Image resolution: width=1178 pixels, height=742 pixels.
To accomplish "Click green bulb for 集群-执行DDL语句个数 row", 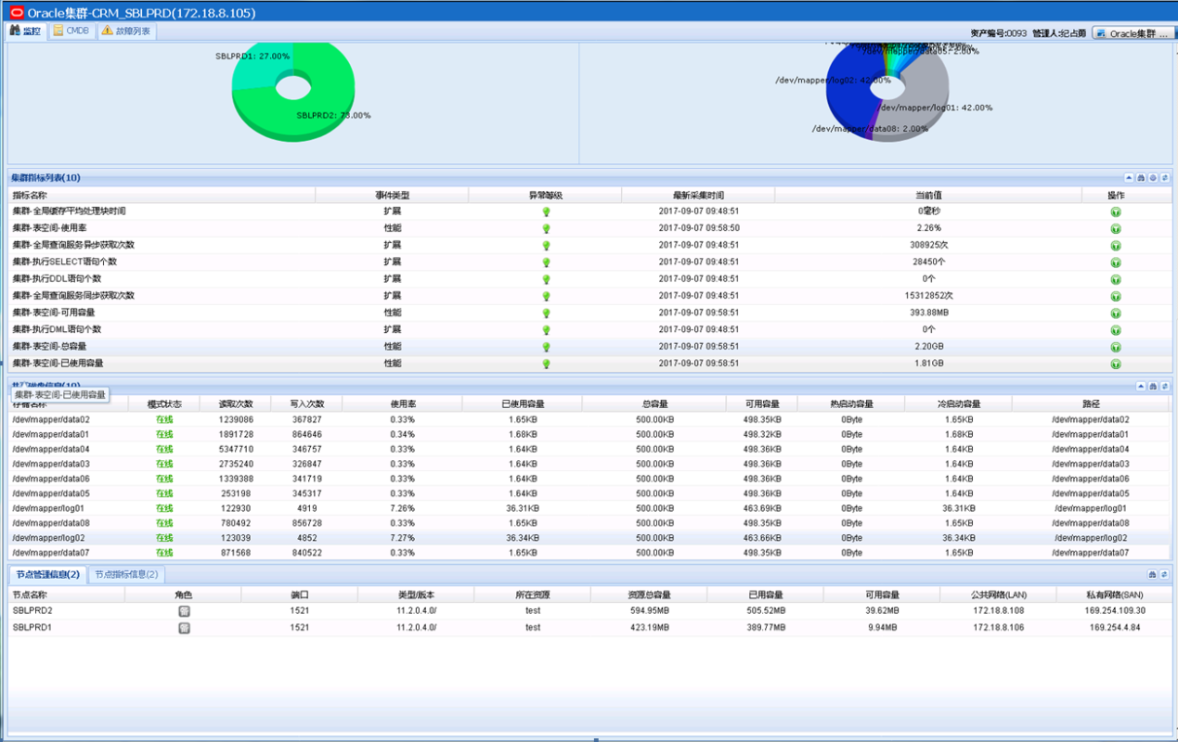I will (546, 279).
